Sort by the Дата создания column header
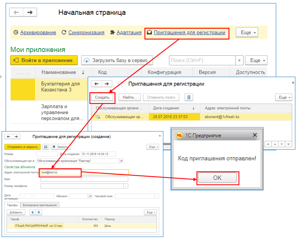The image size is (297, 240). pyautogui.click(x=174, y=108)
